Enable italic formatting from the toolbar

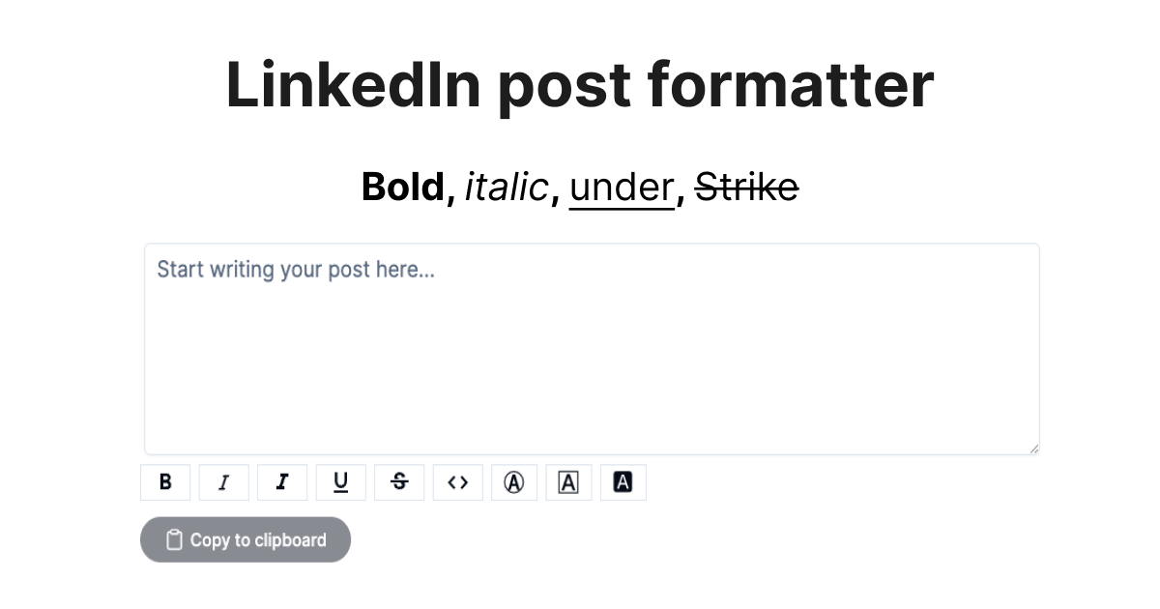[x=223, y=481]
